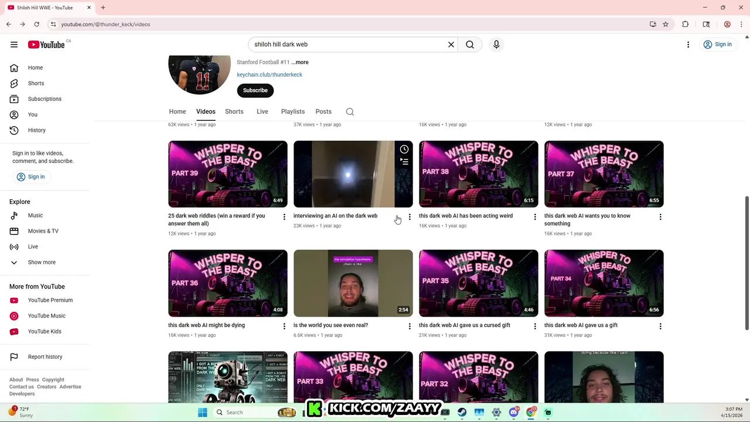Click the channel search magnifier icon

[350, 112]
